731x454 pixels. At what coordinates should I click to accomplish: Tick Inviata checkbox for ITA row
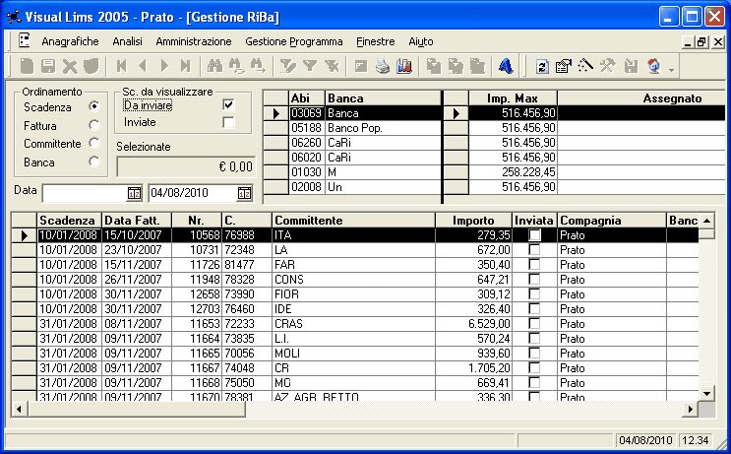(x=534, y=234)
